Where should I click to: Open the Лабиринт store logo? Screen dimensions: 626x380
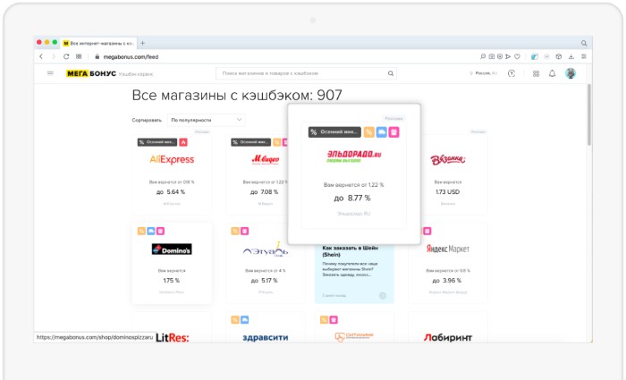point(447,338)
